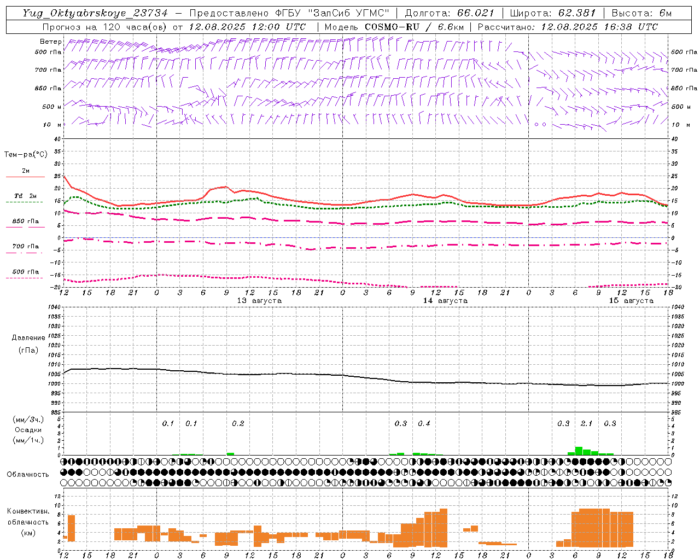Screen dimensions: 700x560
Task: Click the (км) unit label under convective cloudiness
Action: pyautogui.click(x=28, y=533)
